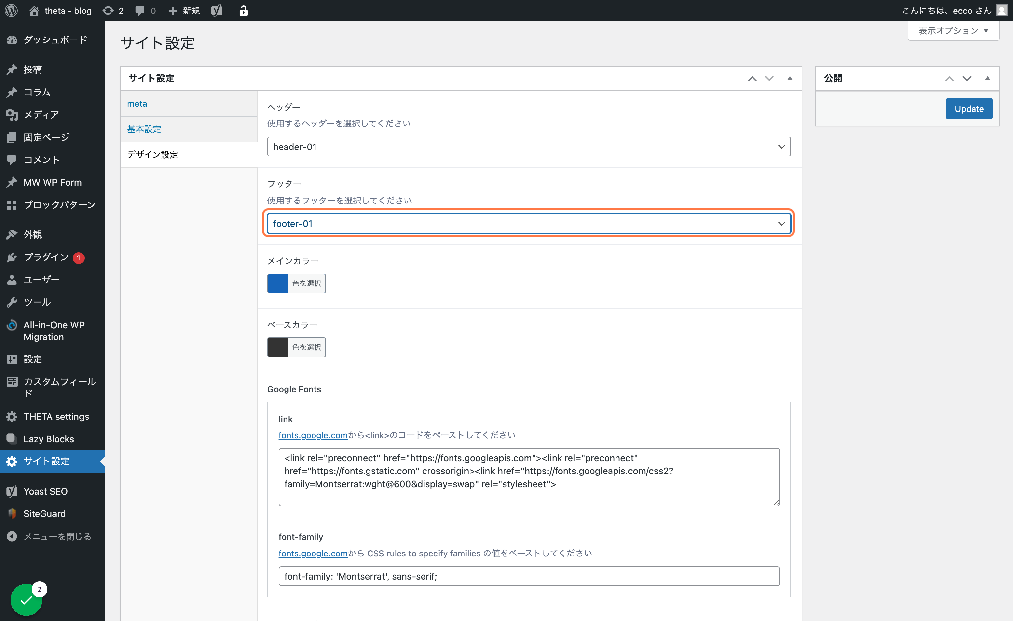Select the デザイン設定 tab
Screen dimensions: 1013x621
tap(189, 154)
